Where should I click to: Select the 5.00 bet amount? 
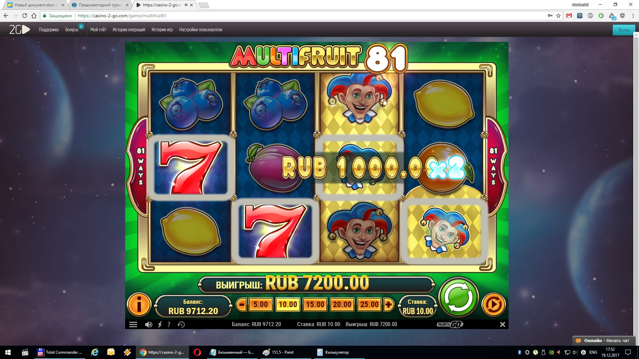click(260, 304)
